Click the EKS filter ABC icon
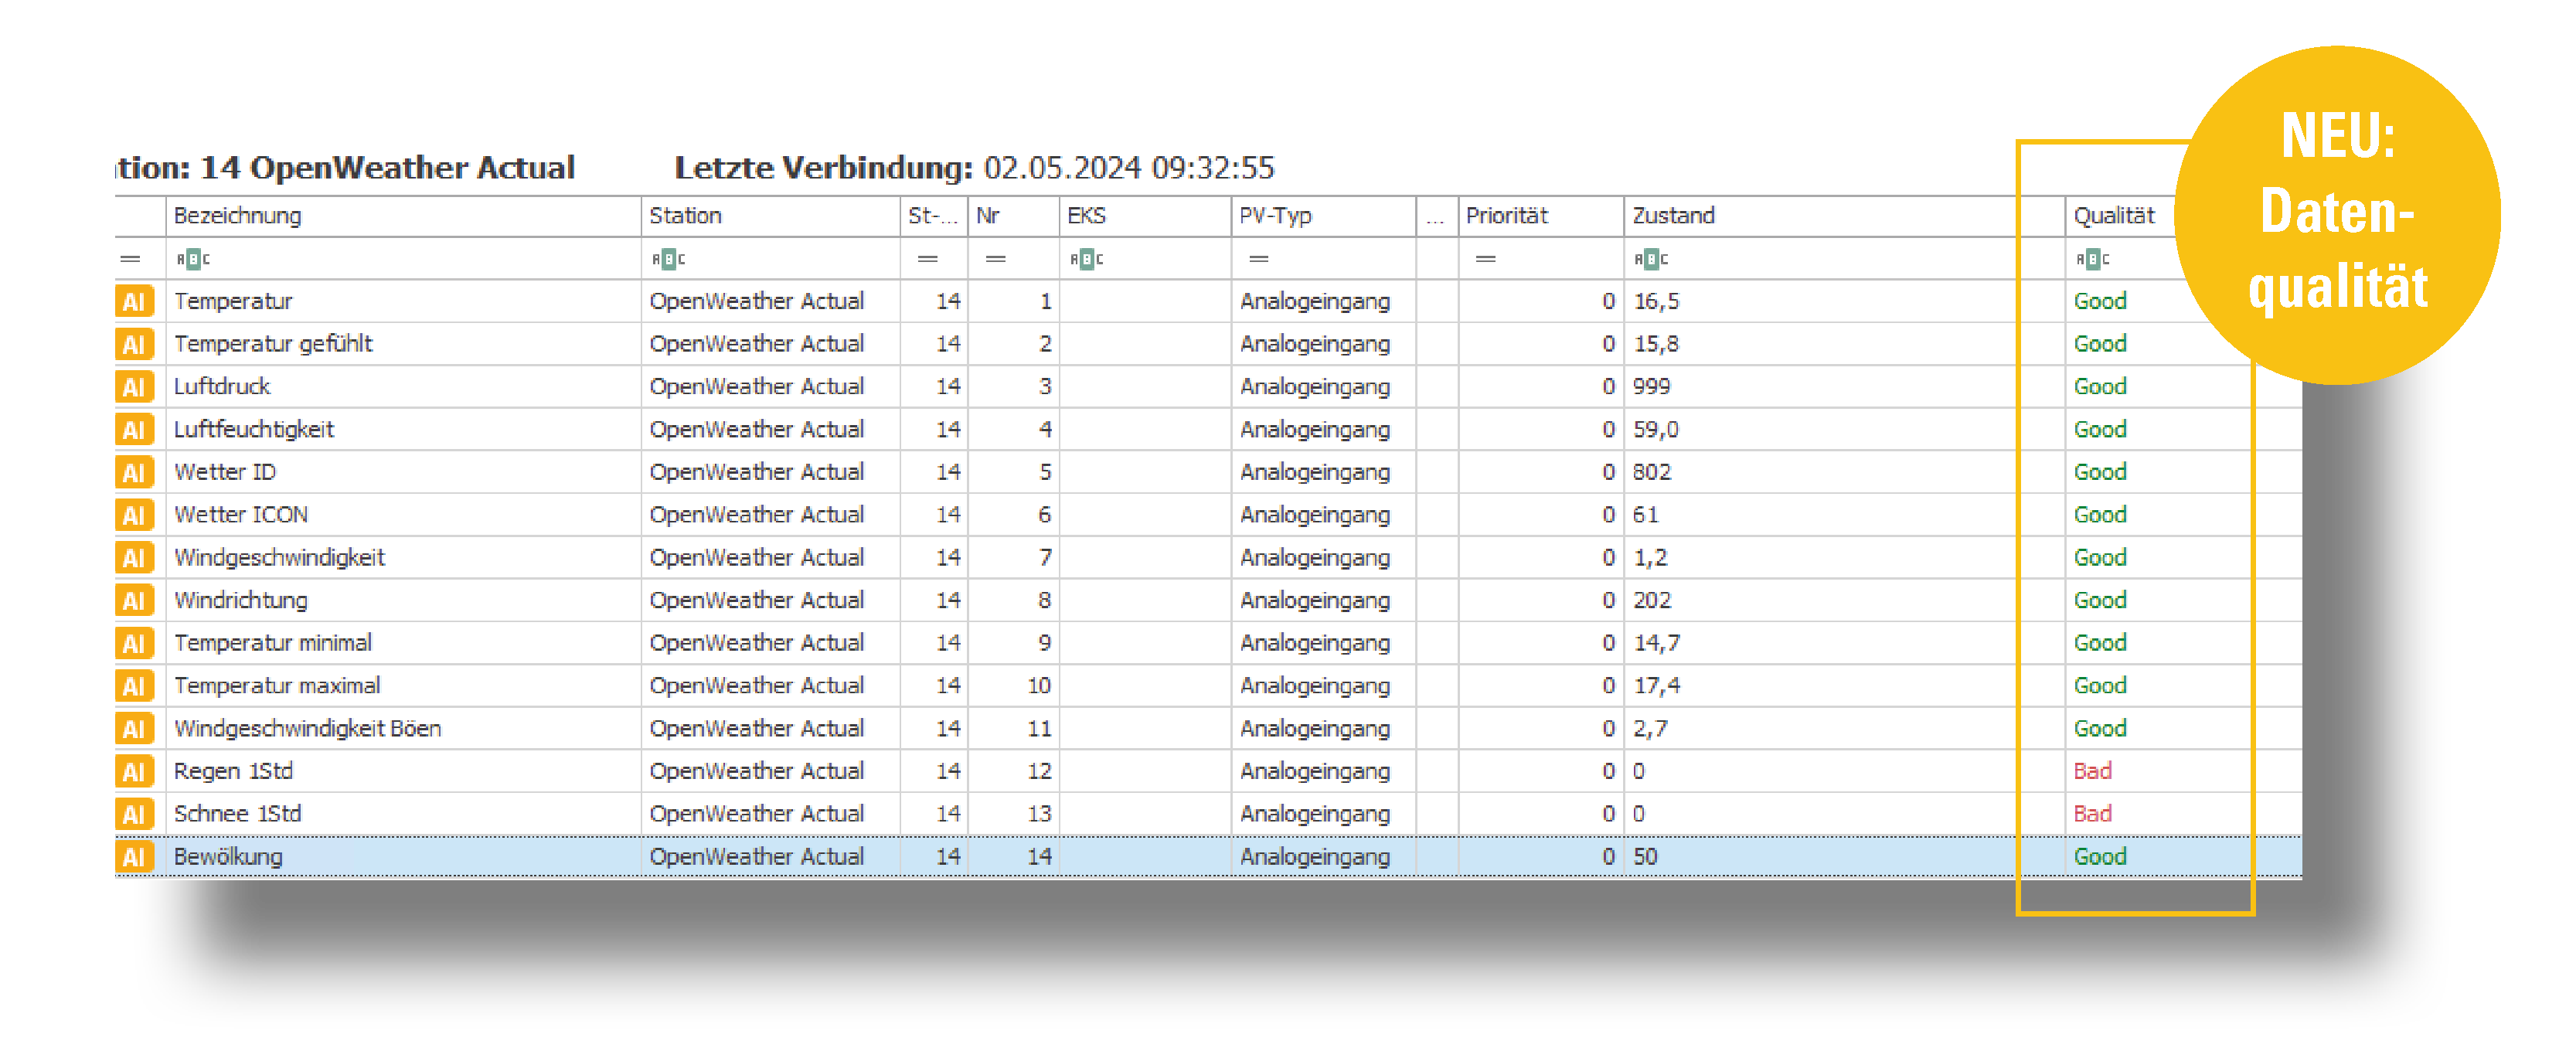Viewport: 2576px width, 1041px height. [x=1086, y=259]
